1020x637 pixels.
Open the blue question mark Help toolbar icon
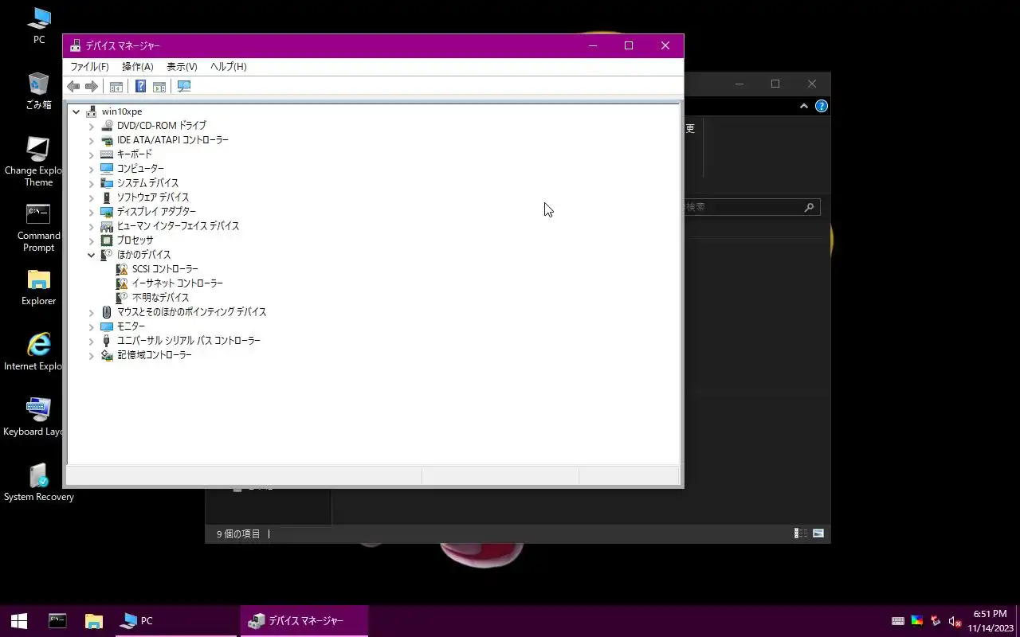[140, 86]
